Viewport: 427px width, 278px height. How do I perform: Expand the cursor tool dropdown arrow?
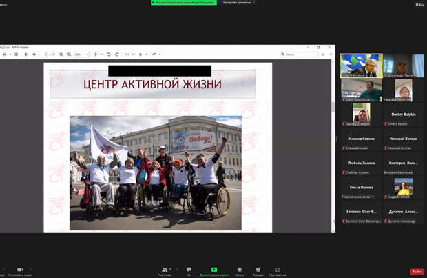pyautogui.click(x=146, y=54)
